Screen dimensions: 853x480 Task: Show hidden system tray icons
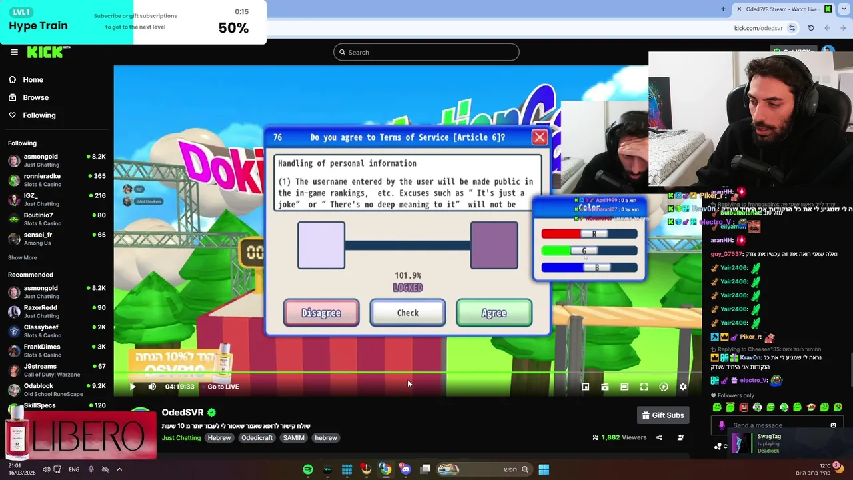pyautogui.click(x=119, y=469)
